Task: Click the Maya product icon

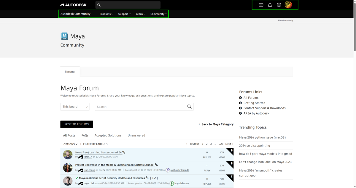Action: tap(64, 36)
